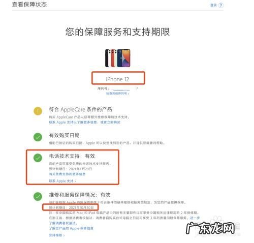This screenshot has width=254, height=243.
Task: Open the 登录 sign-in link
Action: coord(213,5)
